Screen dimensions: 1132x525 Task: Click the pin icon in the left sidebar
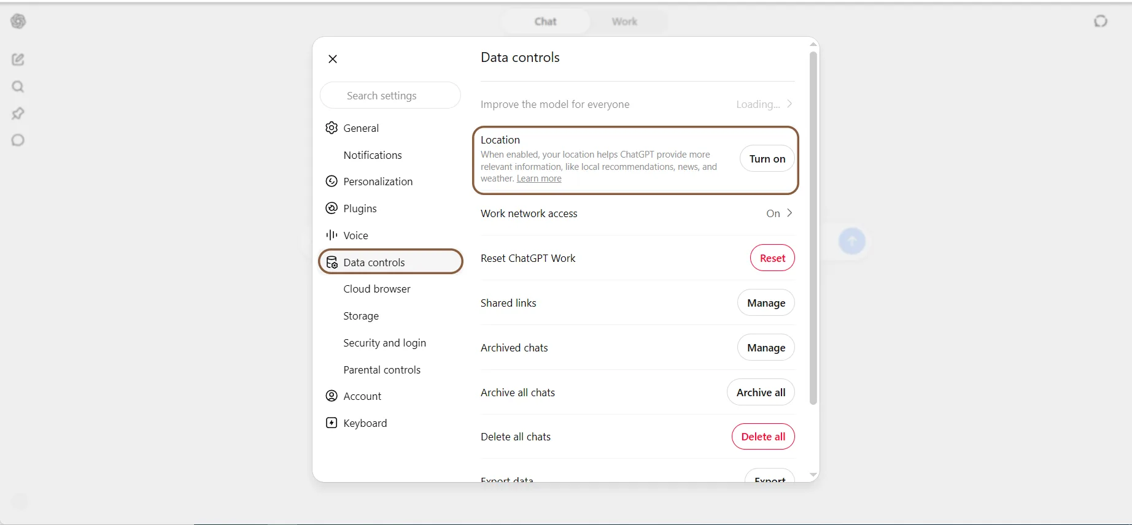(x=18, y=113)
